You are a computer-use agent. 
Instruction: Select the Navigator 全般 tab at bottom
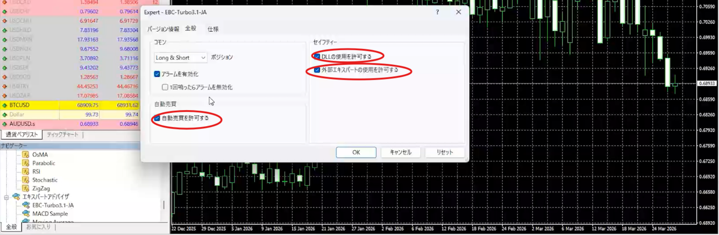click(11, 227)
